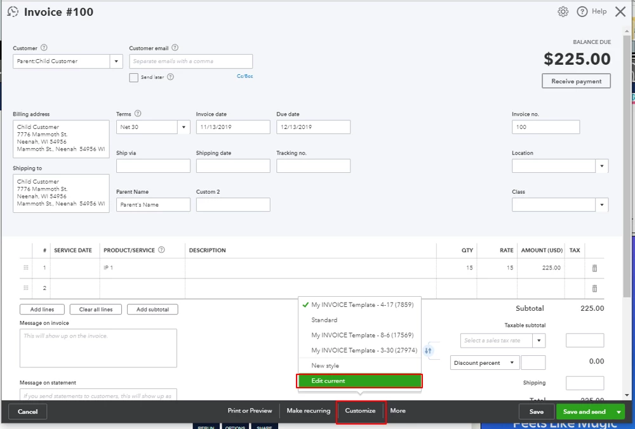This screenshot has width=635, height=429.
Task: Delete line 1 with trash icon
Action: [594, 268]
